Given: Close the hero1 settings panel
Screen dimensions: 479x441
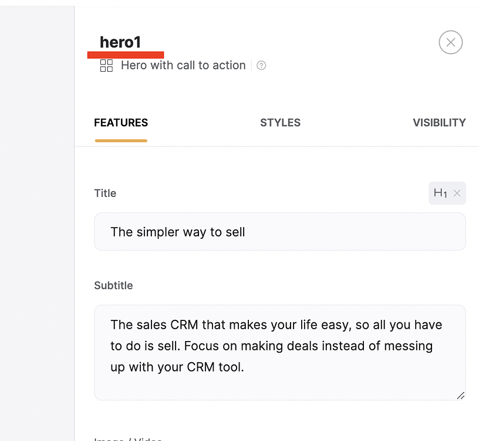Looking at the screenshot, I should (451, 42).
